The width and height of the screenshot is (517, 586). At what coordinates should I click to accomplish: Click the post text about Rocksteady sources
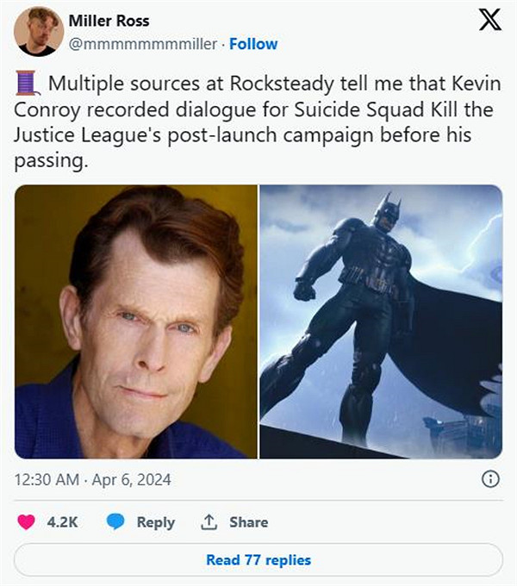click(x=258, y=122)
